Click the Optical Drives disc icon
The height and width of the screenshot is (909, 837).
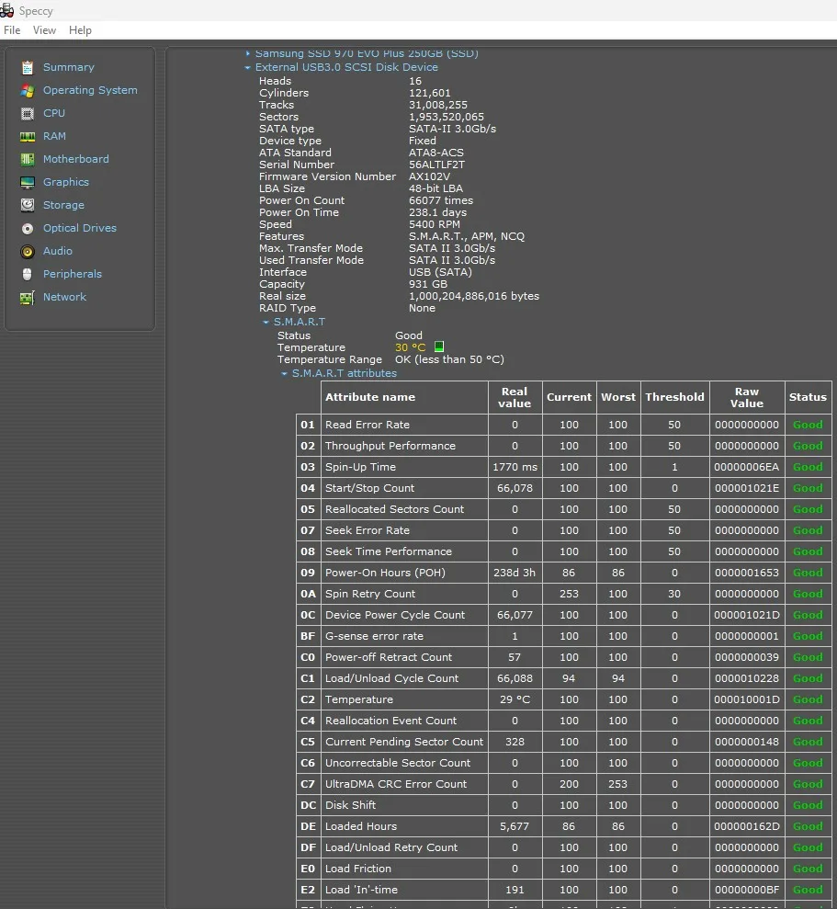(28, 229)
